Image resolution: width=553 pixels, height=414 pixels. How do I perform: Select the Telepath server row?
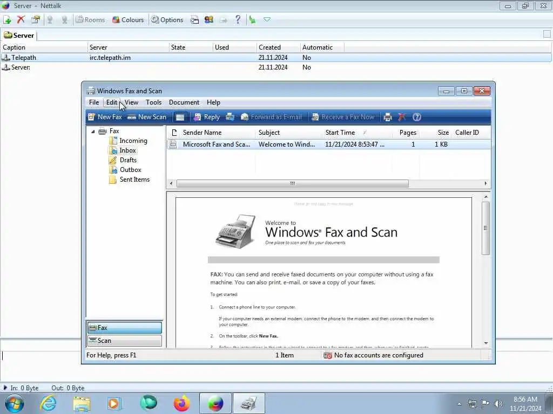tap(276, 57)
